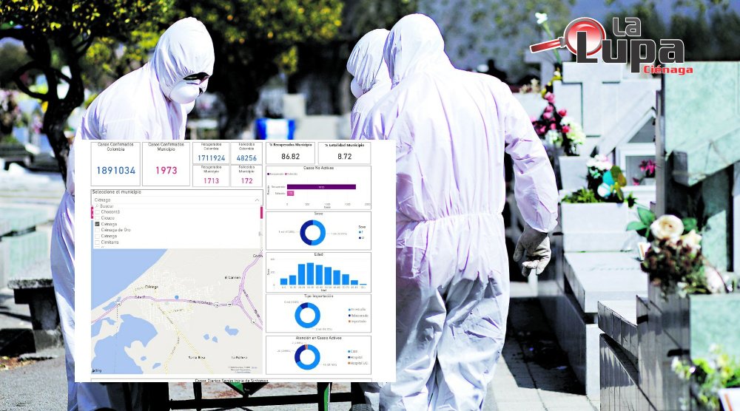Click the Buscar magnifier icon
Viewport: 740px width, 411px height.
point(97,206)
